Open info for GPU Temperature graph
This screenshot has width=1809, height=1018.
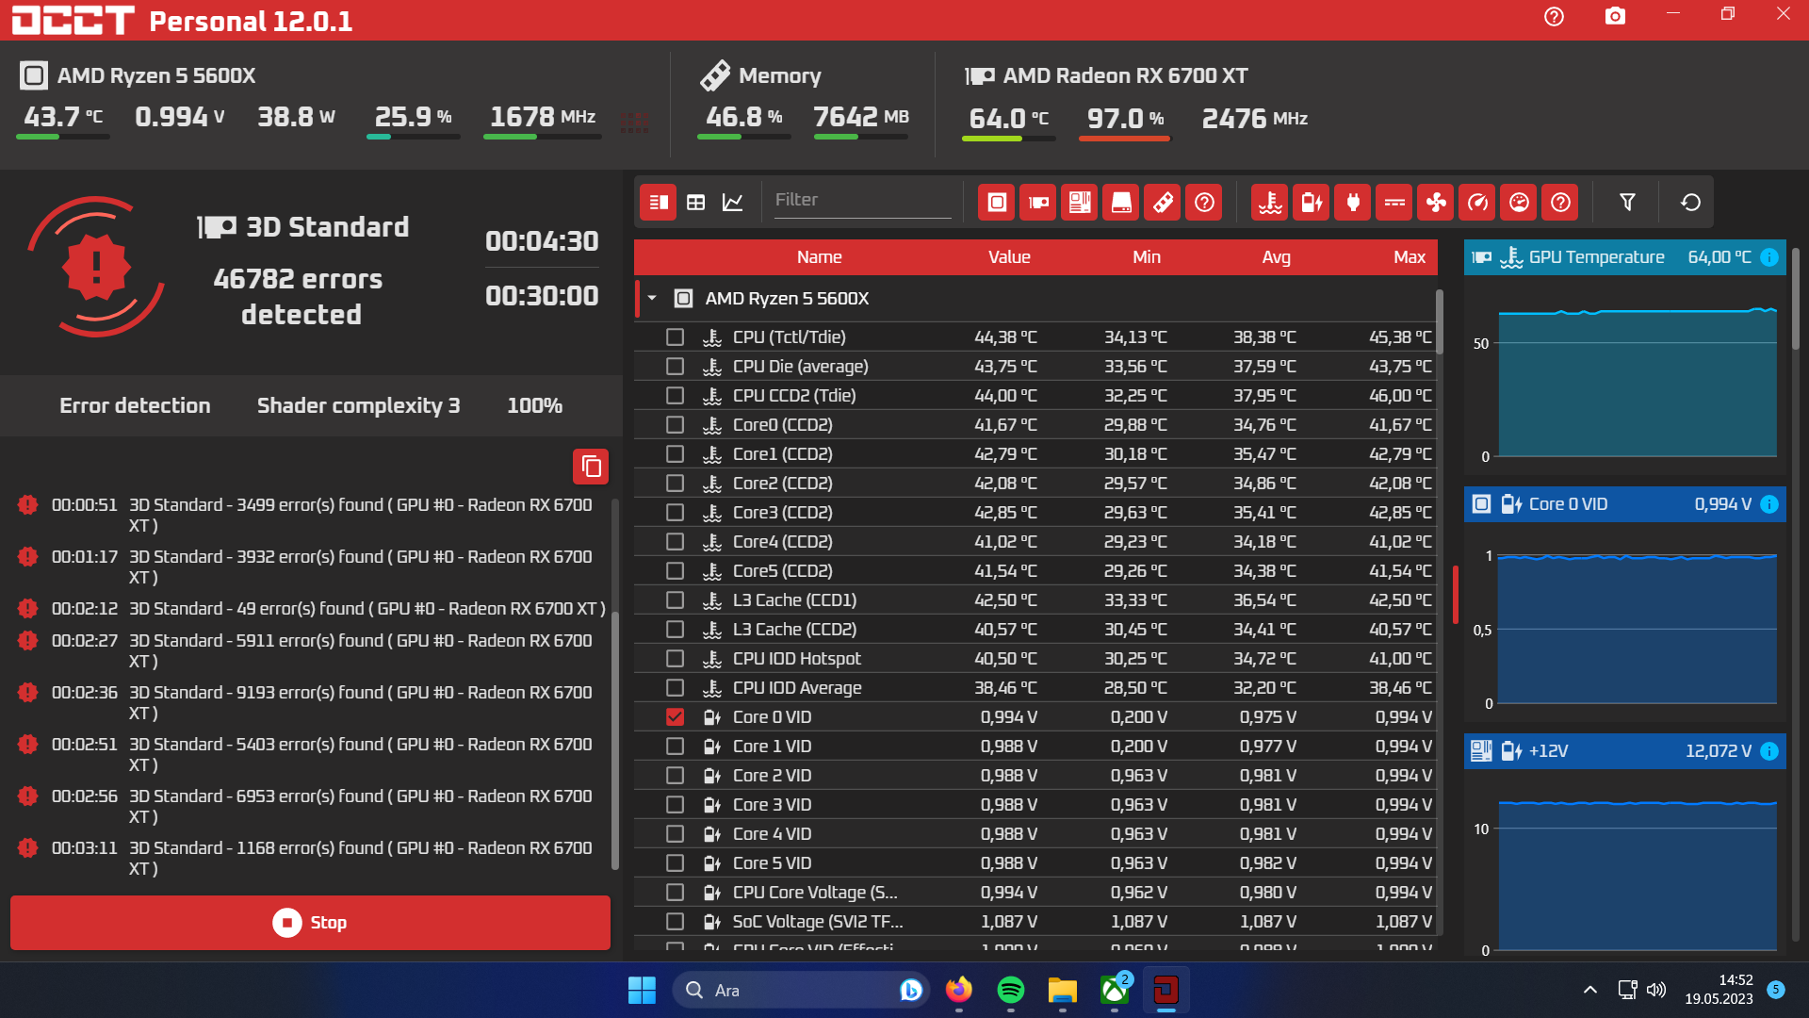point(1769,257)
